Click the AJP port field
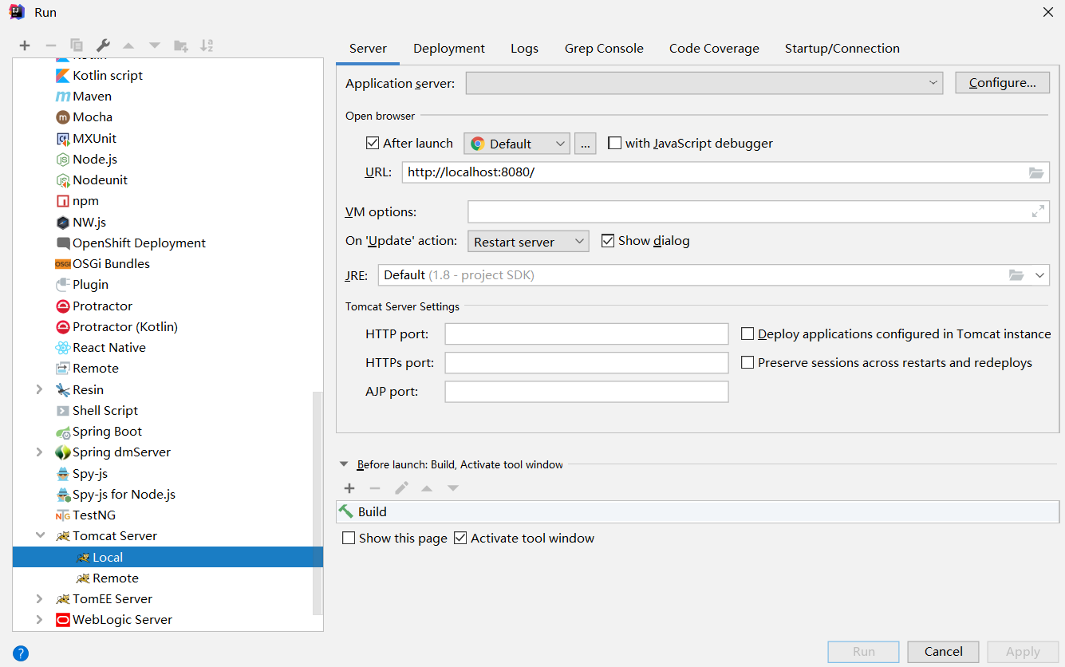1065x667 pixels. click(x=586, y=392)
